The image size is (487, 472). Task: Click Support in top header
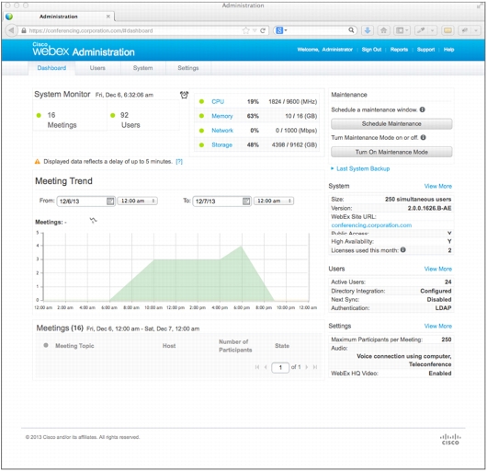[x=425, y=50]
